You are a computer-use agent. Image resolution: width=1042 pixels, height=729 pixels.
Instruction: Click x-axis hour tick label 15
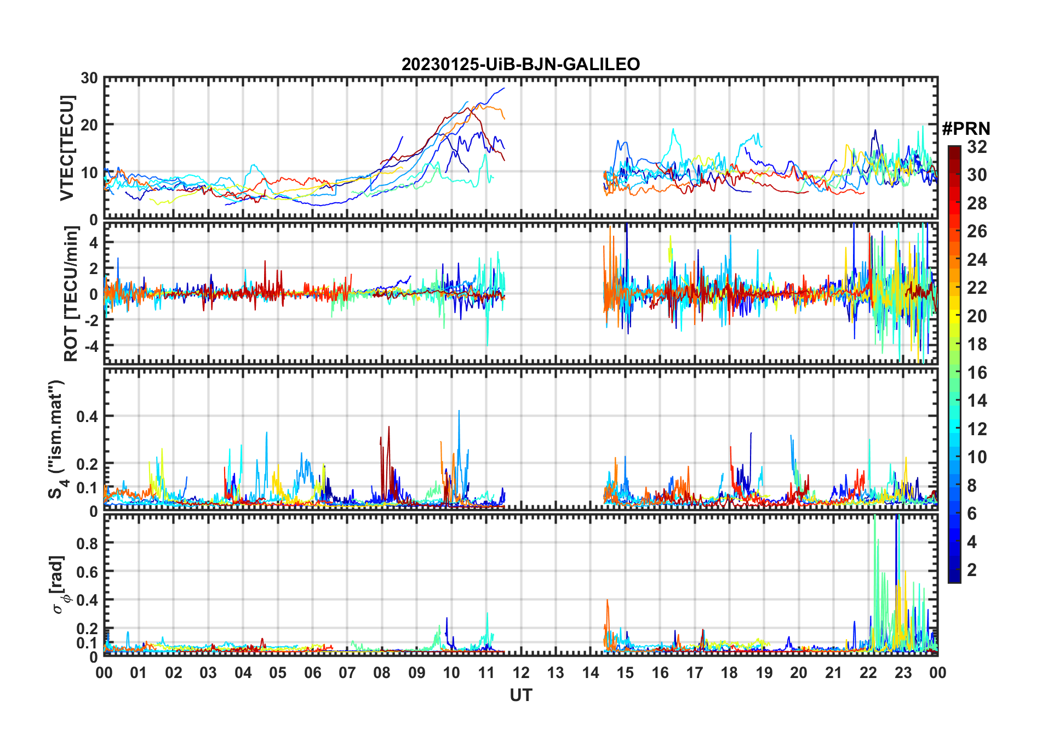coord(625,673)
